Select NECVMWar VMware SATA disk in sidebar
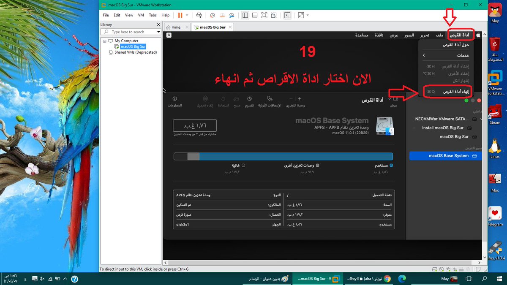This screenshot has height=285, width=507. pyautogui.click(x=442, y=119)
